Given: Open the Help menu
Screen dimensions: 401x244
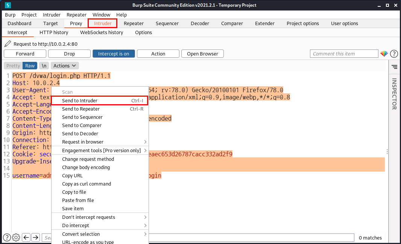Looking at the screenshot, I should point(122,15).
